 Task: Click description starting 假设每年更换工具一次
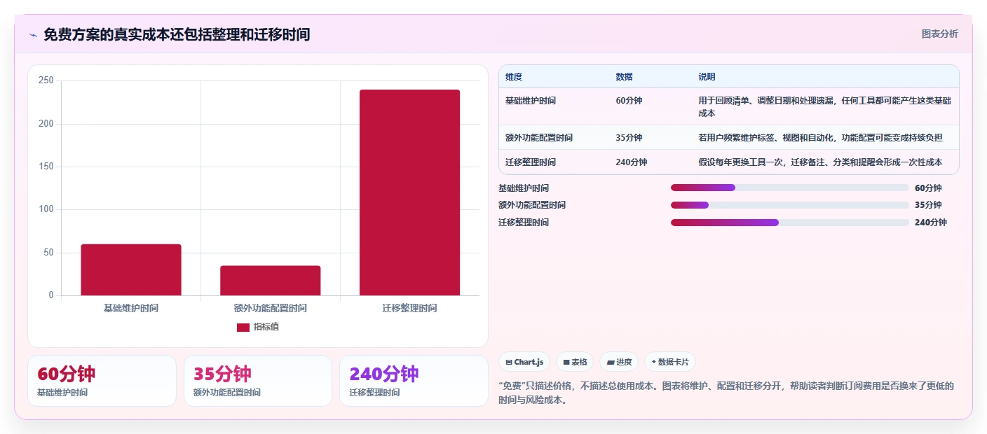[820, 162]
